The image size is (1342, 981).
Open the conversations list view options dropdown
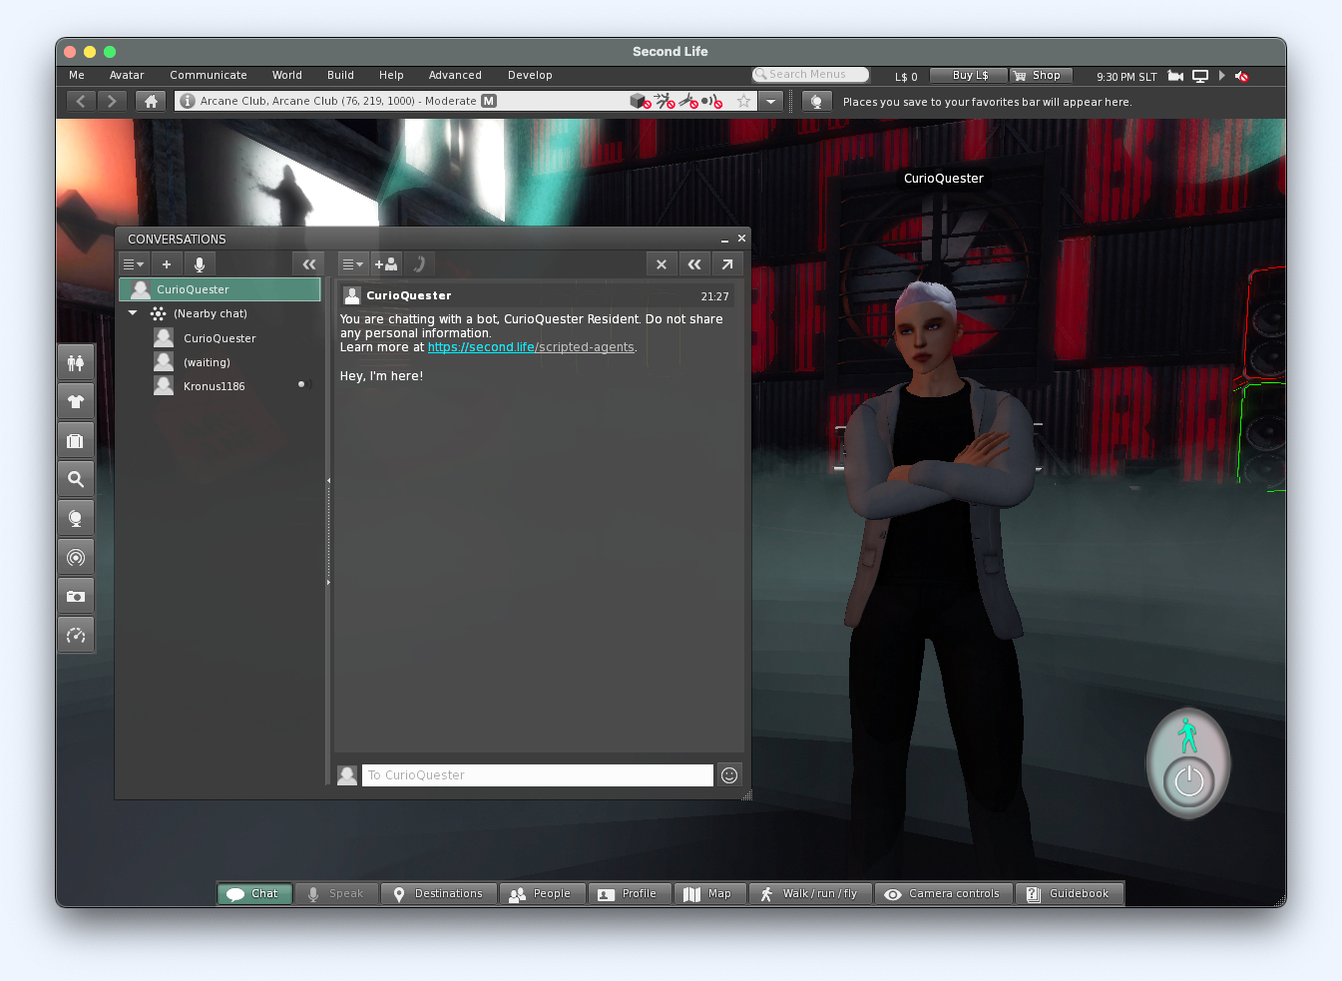click(133, 264)
